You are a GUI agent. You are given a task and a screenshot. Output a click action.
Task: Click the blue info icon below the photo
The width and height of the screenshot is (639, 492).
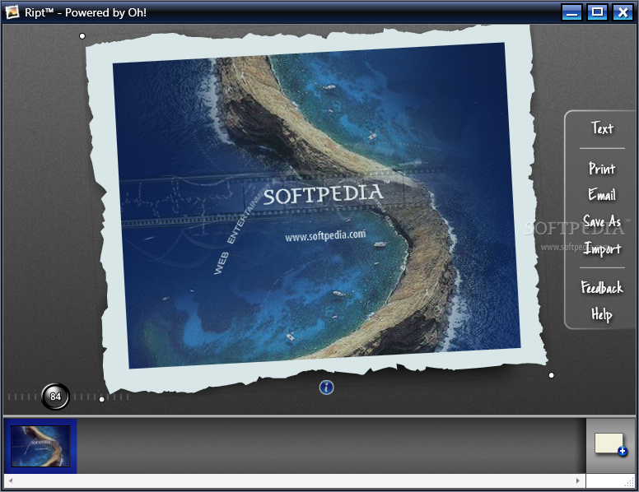point(326,388)
